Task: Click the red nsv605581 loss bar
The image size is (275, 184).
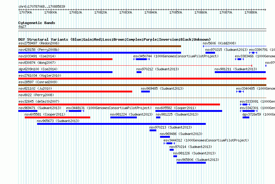Action: (x=57, y=117)
